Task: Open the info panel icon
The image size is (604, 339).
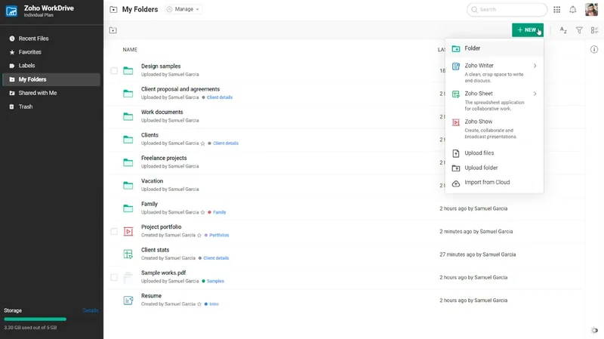Action: pos(594,49)
